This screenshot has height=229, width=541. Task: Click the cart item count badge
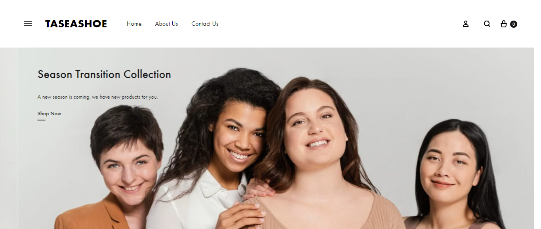(514, 24)
